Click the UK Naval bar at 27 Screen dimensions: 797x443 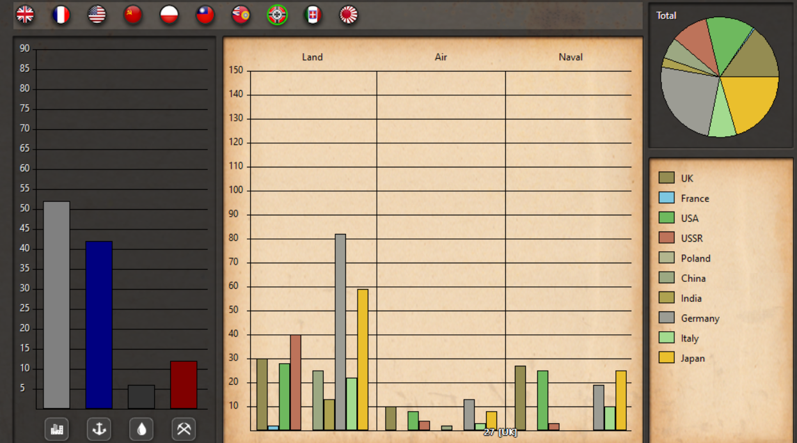(520, 398)
